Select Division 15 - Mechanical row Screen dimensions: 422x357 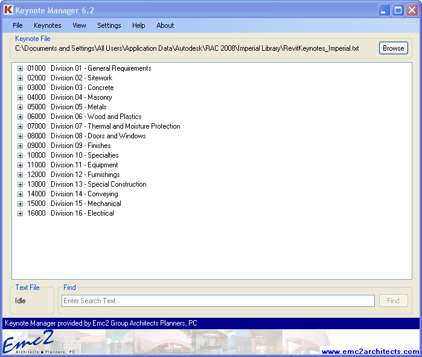click(74, 204)
